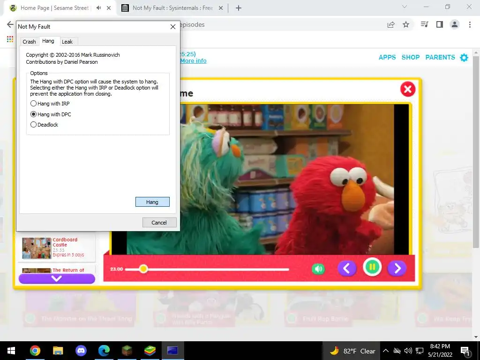Viewport: 480px width, 360px height.
Task: Click the page vertical scrollbar
Action: tap(476, 151)
